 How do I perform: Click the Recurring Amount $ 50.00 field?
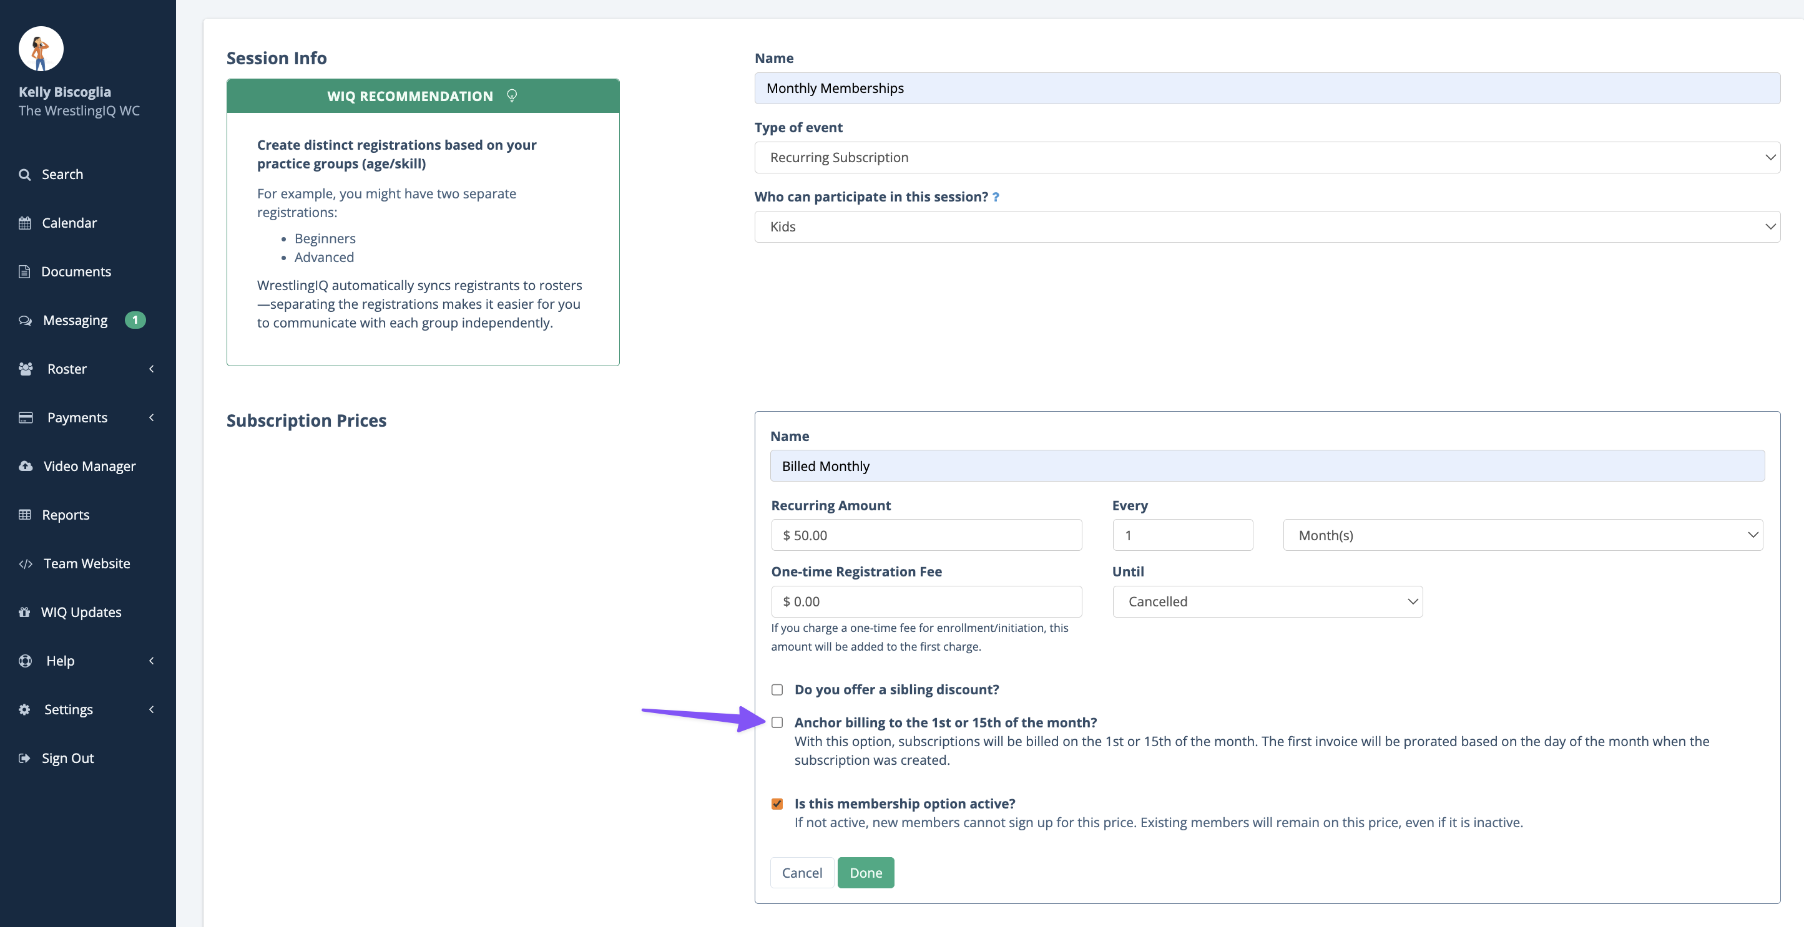click(x=926, y=535)
